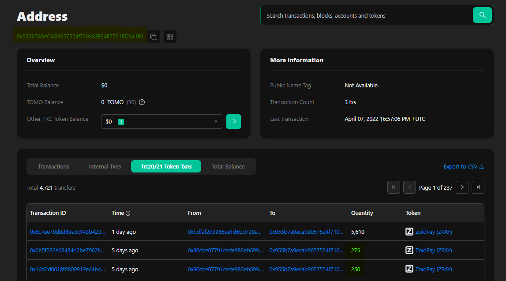
Task: Click ZoidPay logo in the 250 row
Action: click(x=409, y=269)
